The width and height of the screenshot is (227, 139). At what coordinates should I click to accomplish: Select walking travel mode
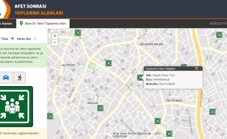(x=19, y=77)
